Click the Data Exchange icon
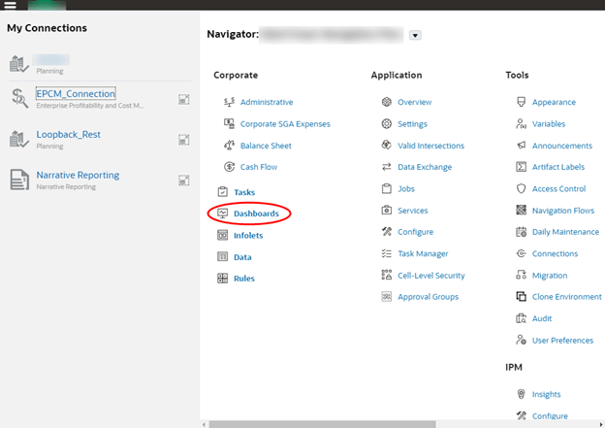Viewport: 605px width, 428px height. pyautogui.click(x=387, y=167)
